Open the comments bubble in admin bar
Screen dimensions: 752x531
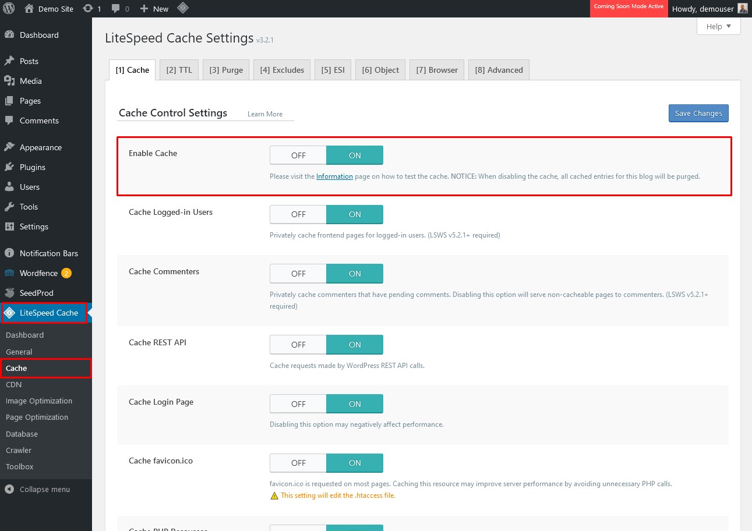pos(116,9)
